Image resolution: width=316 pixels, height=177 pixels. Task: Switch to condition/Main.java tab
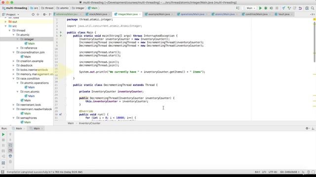256,14
